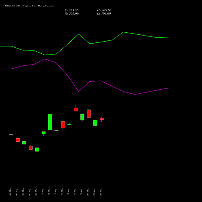Select the red 07 May candle

31,148
